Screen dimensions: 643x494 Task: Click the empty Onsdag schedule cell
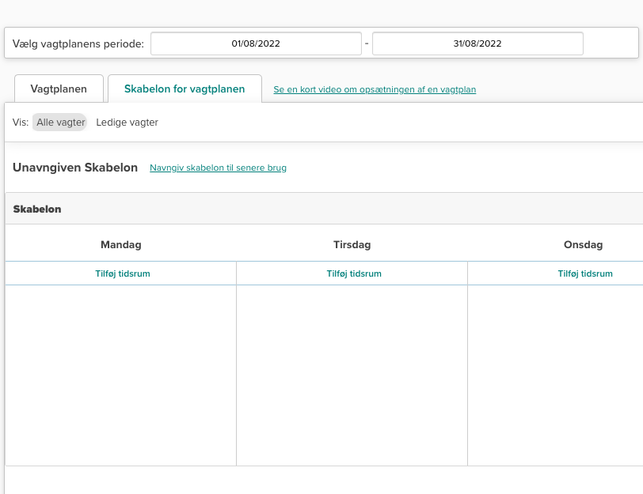click(555, 375)
